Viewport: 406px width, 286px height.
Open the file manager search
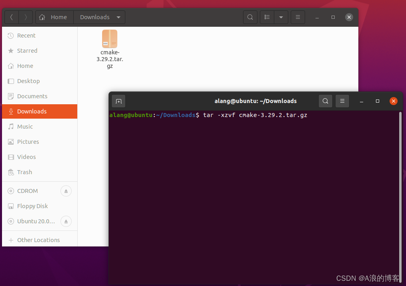click(x=250, y=17)
